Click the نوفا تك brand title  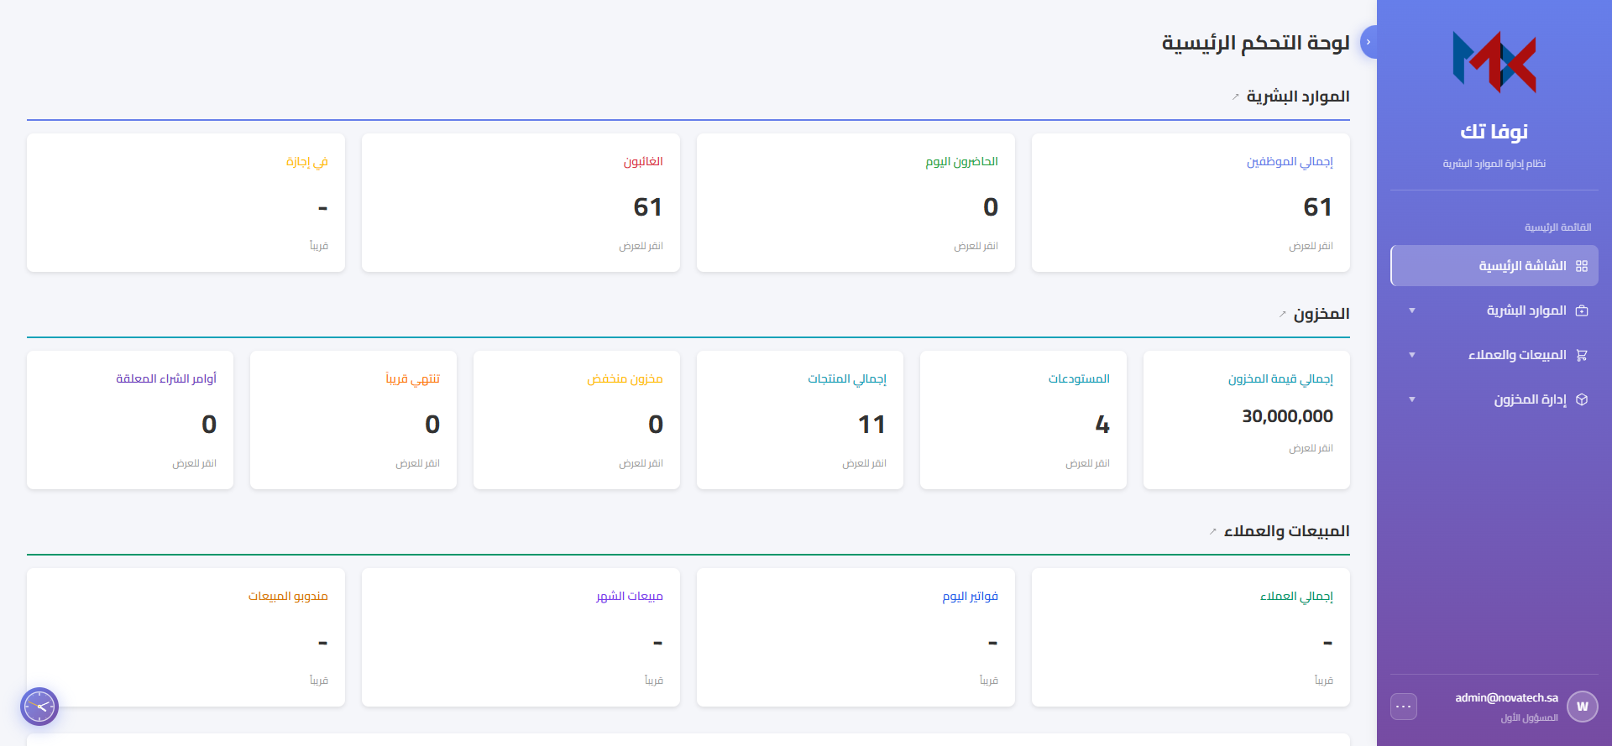[x=1494, y=131]
